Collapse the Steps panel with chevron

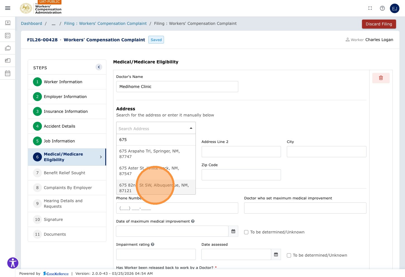[99, 67]
